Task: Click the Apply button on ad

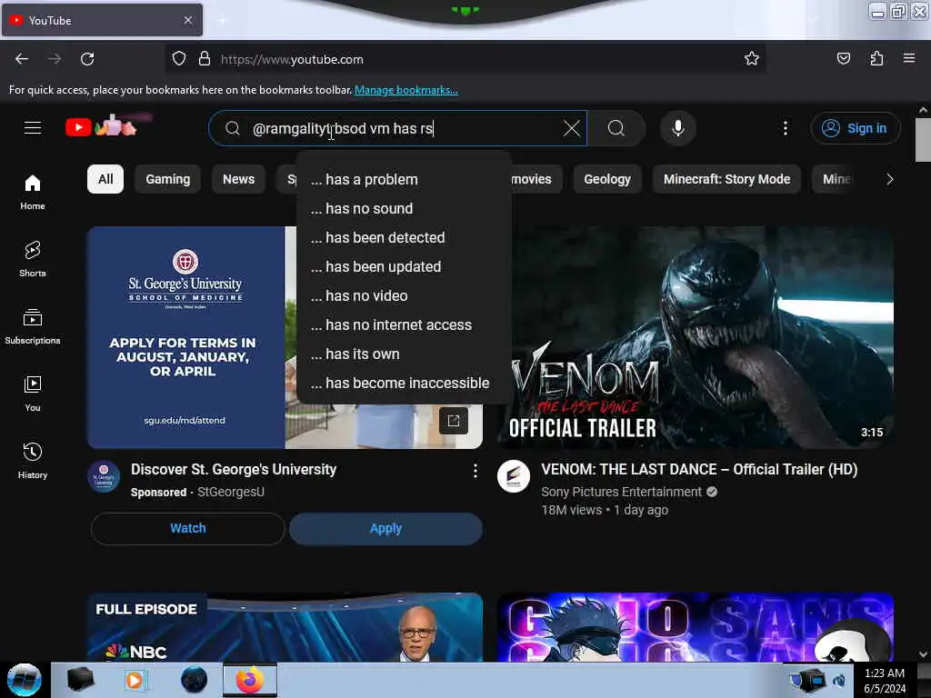Action: 385,528
